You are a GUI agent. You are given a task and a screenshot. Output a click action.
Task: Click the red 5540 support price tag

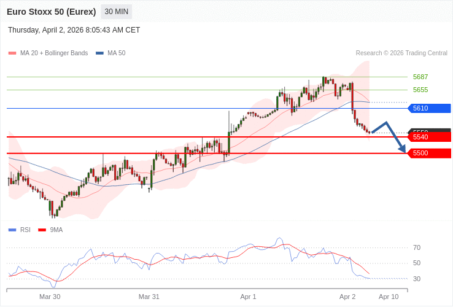point(429,137)
